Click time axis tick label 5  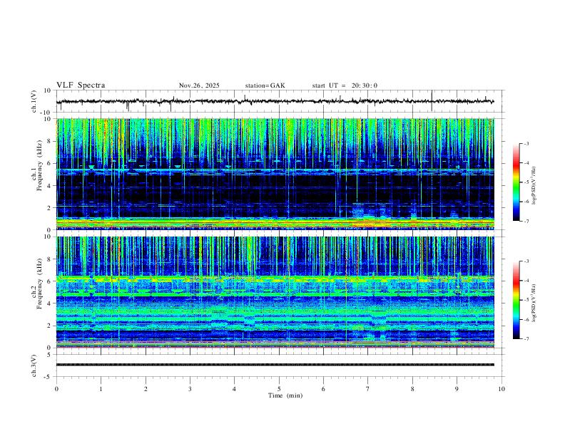click(279, 389)
